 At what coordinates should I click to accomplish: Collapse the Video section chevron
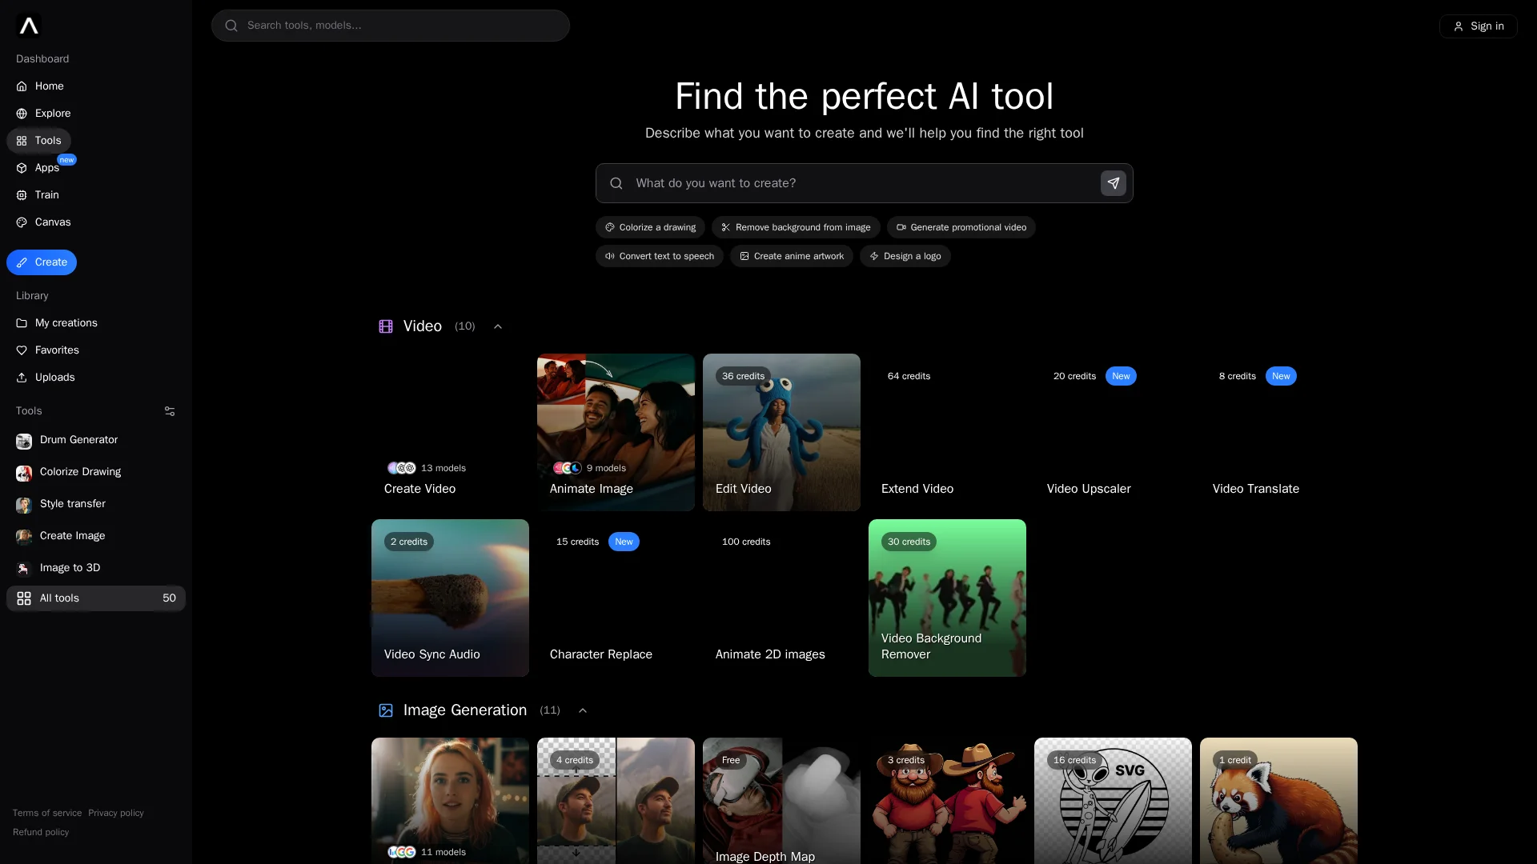pyautogui.click(x=498, y=326)
